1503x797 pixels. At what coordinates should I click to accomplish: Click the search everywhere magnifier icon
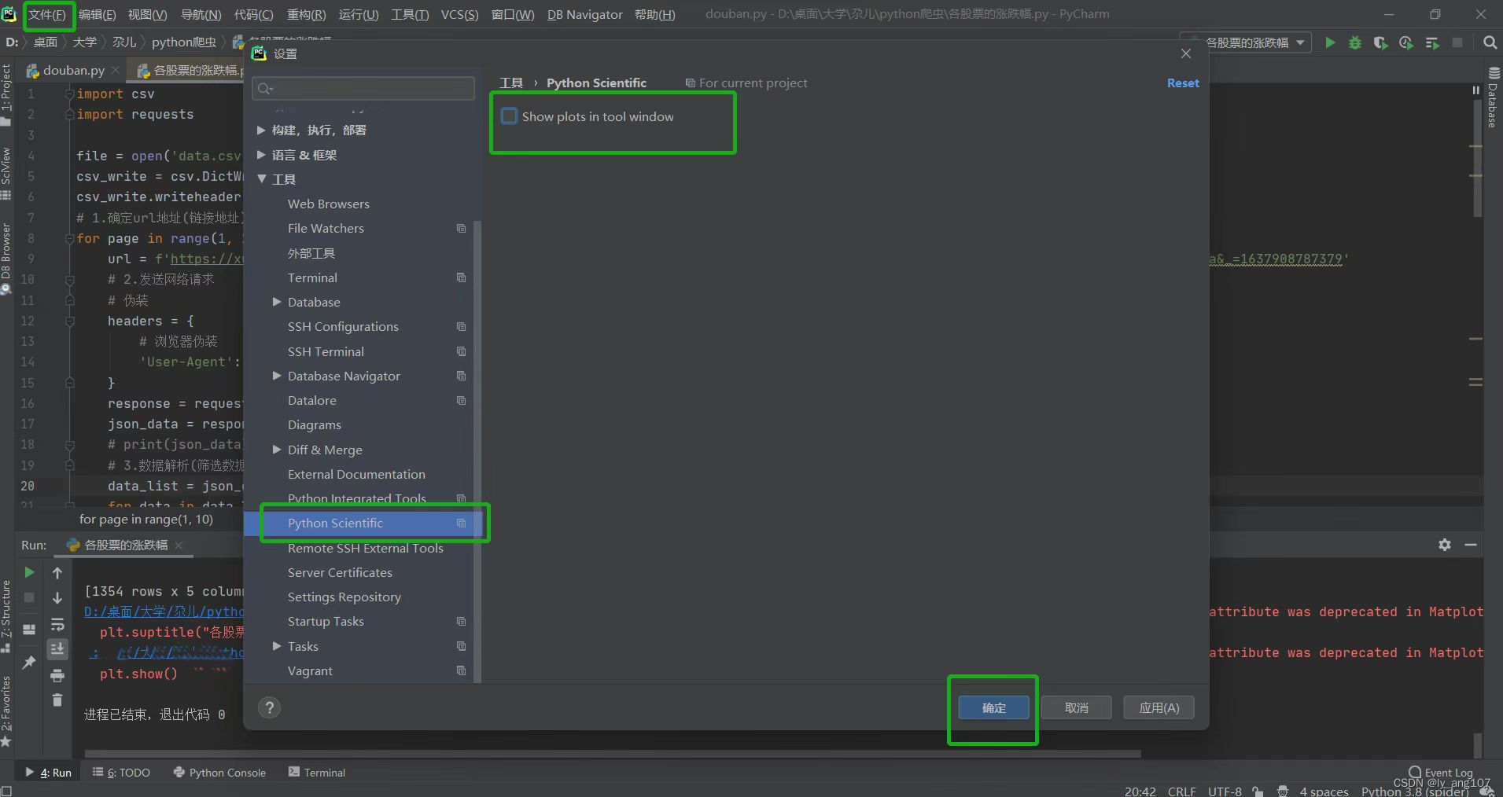[1490, 42]
